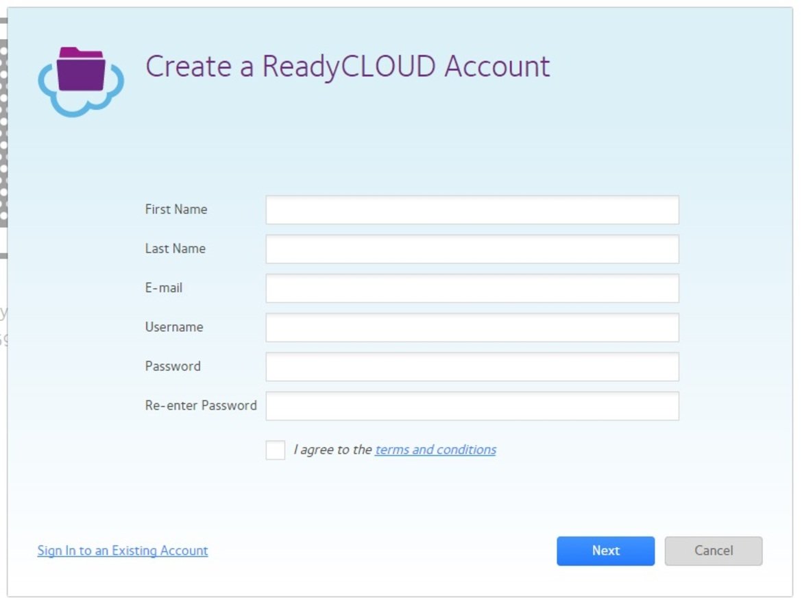Click into the Password field
Viewport: 802px width, 609px height.
(472, 366)
